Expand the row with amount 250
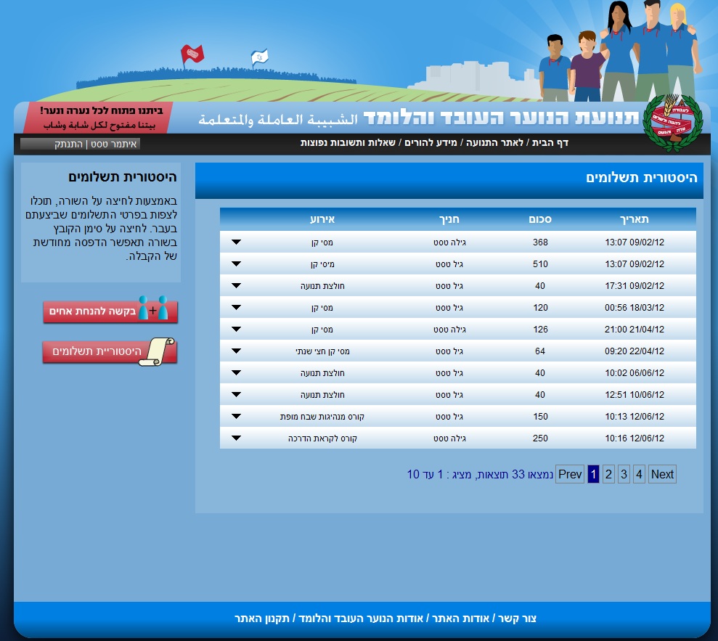The height and width of the screenshot is (641, 718). coord(236,438)
